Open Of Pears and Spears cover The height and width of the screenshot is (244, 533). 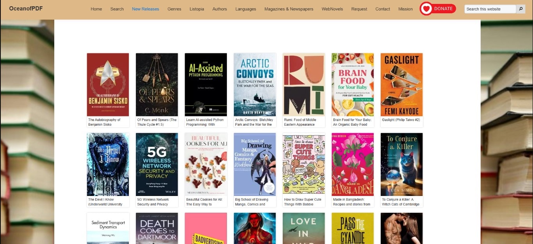157,85
